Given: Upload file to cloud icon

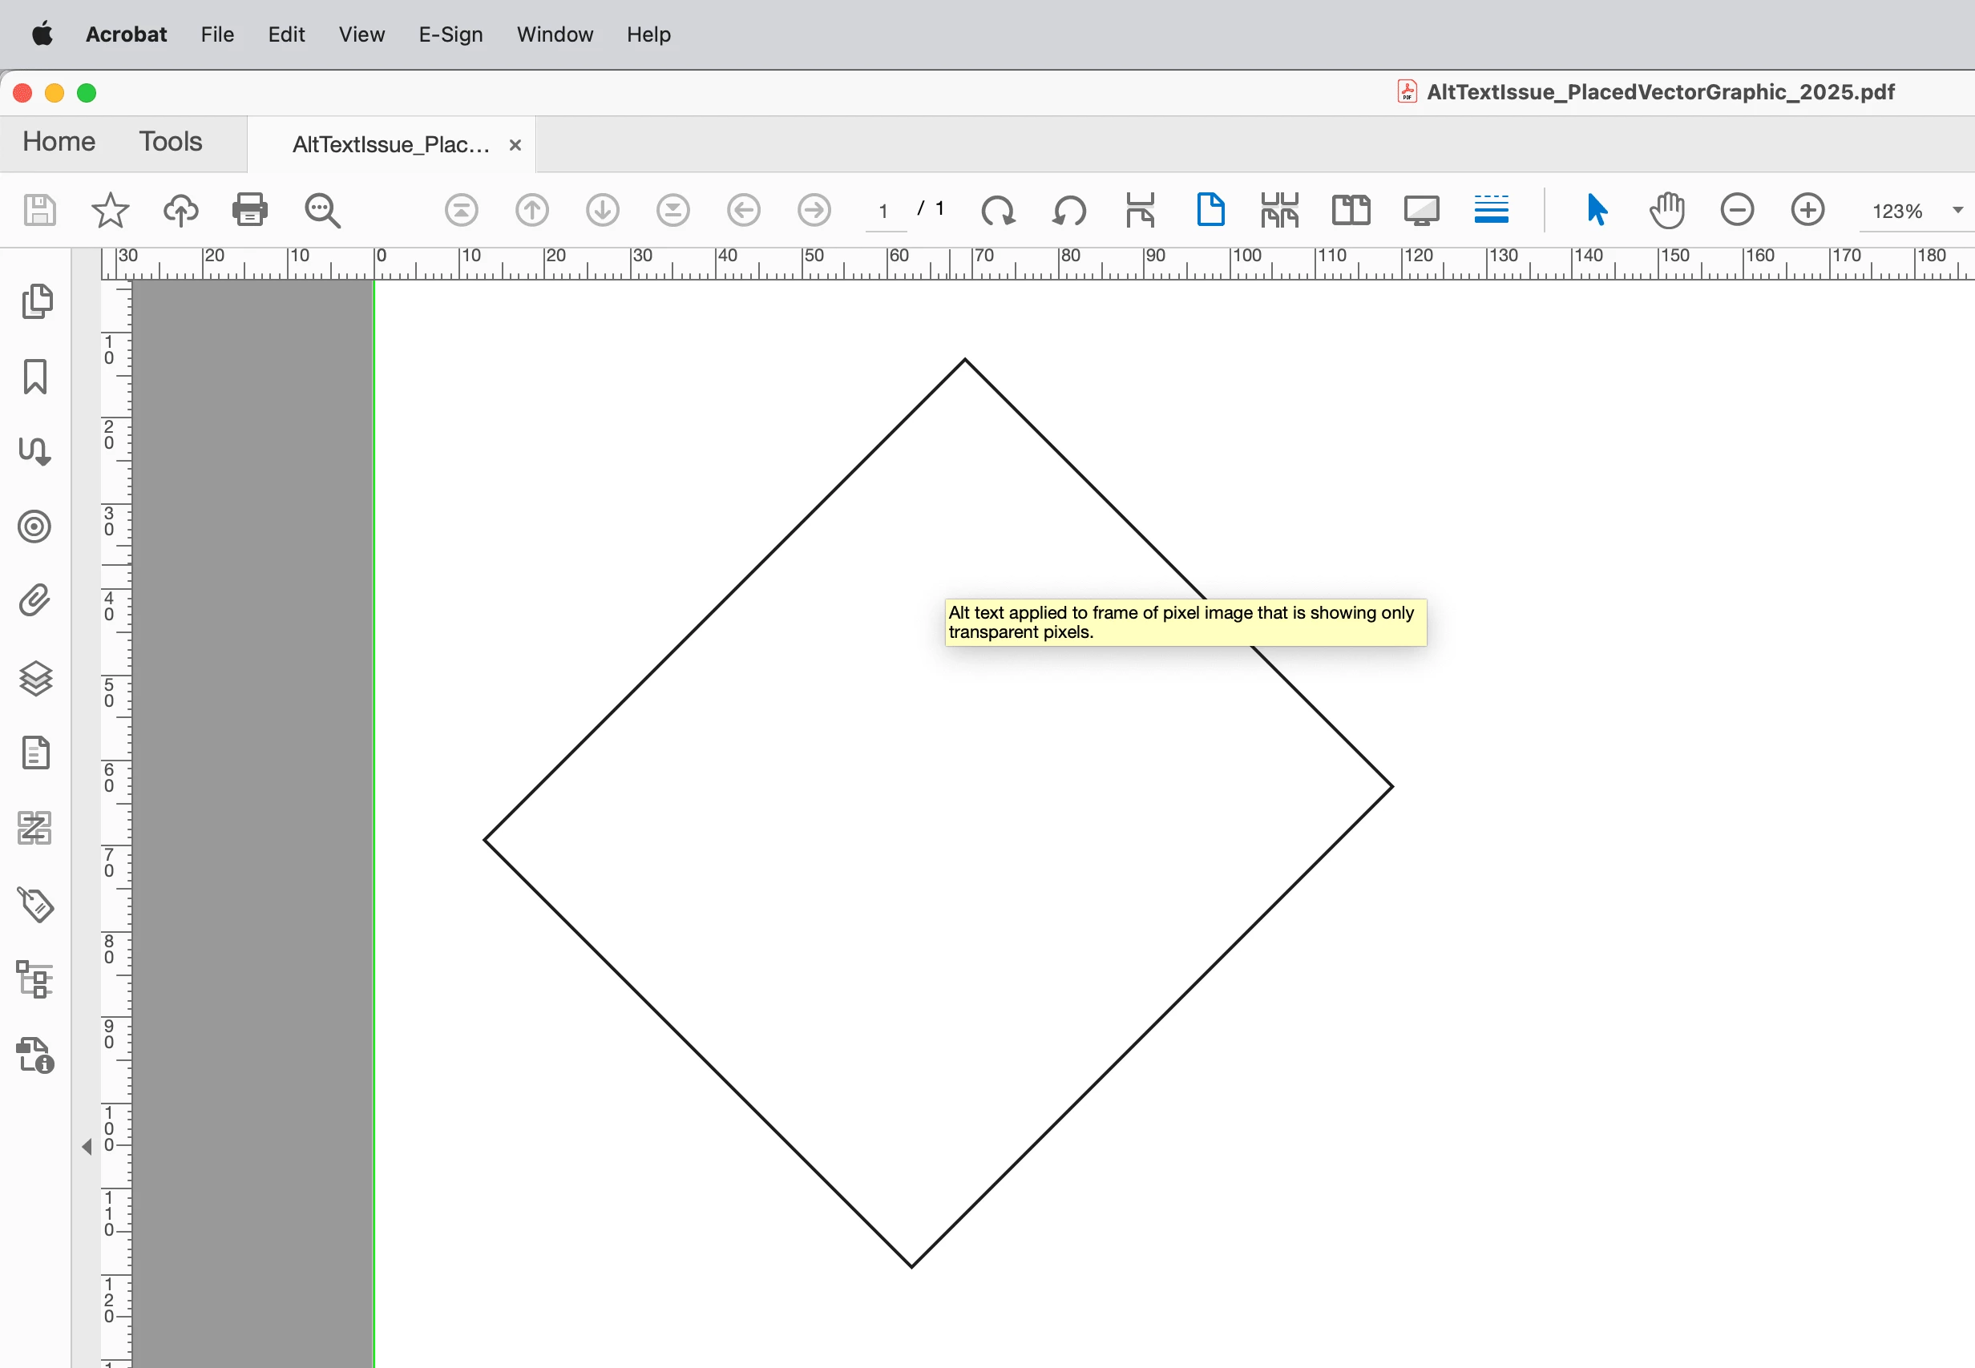Looking at the screenshot, I should click(180, 210).
